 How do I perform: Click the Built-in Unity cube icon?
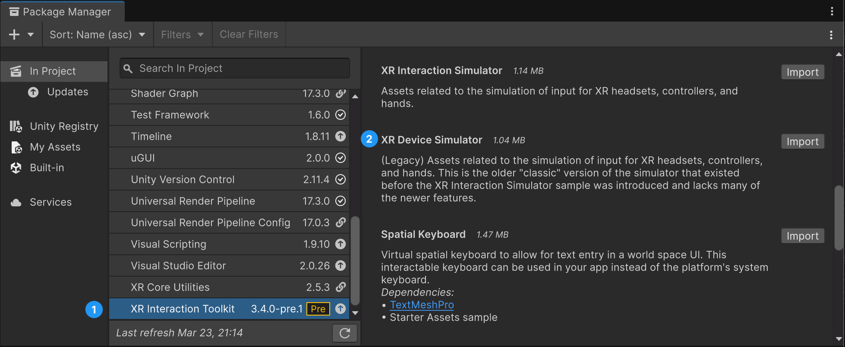[16, 168]
